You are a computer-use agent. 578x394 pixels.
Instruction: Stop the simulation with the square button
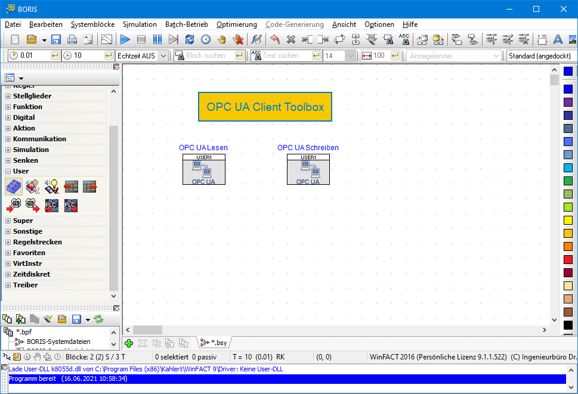[141, 39]
